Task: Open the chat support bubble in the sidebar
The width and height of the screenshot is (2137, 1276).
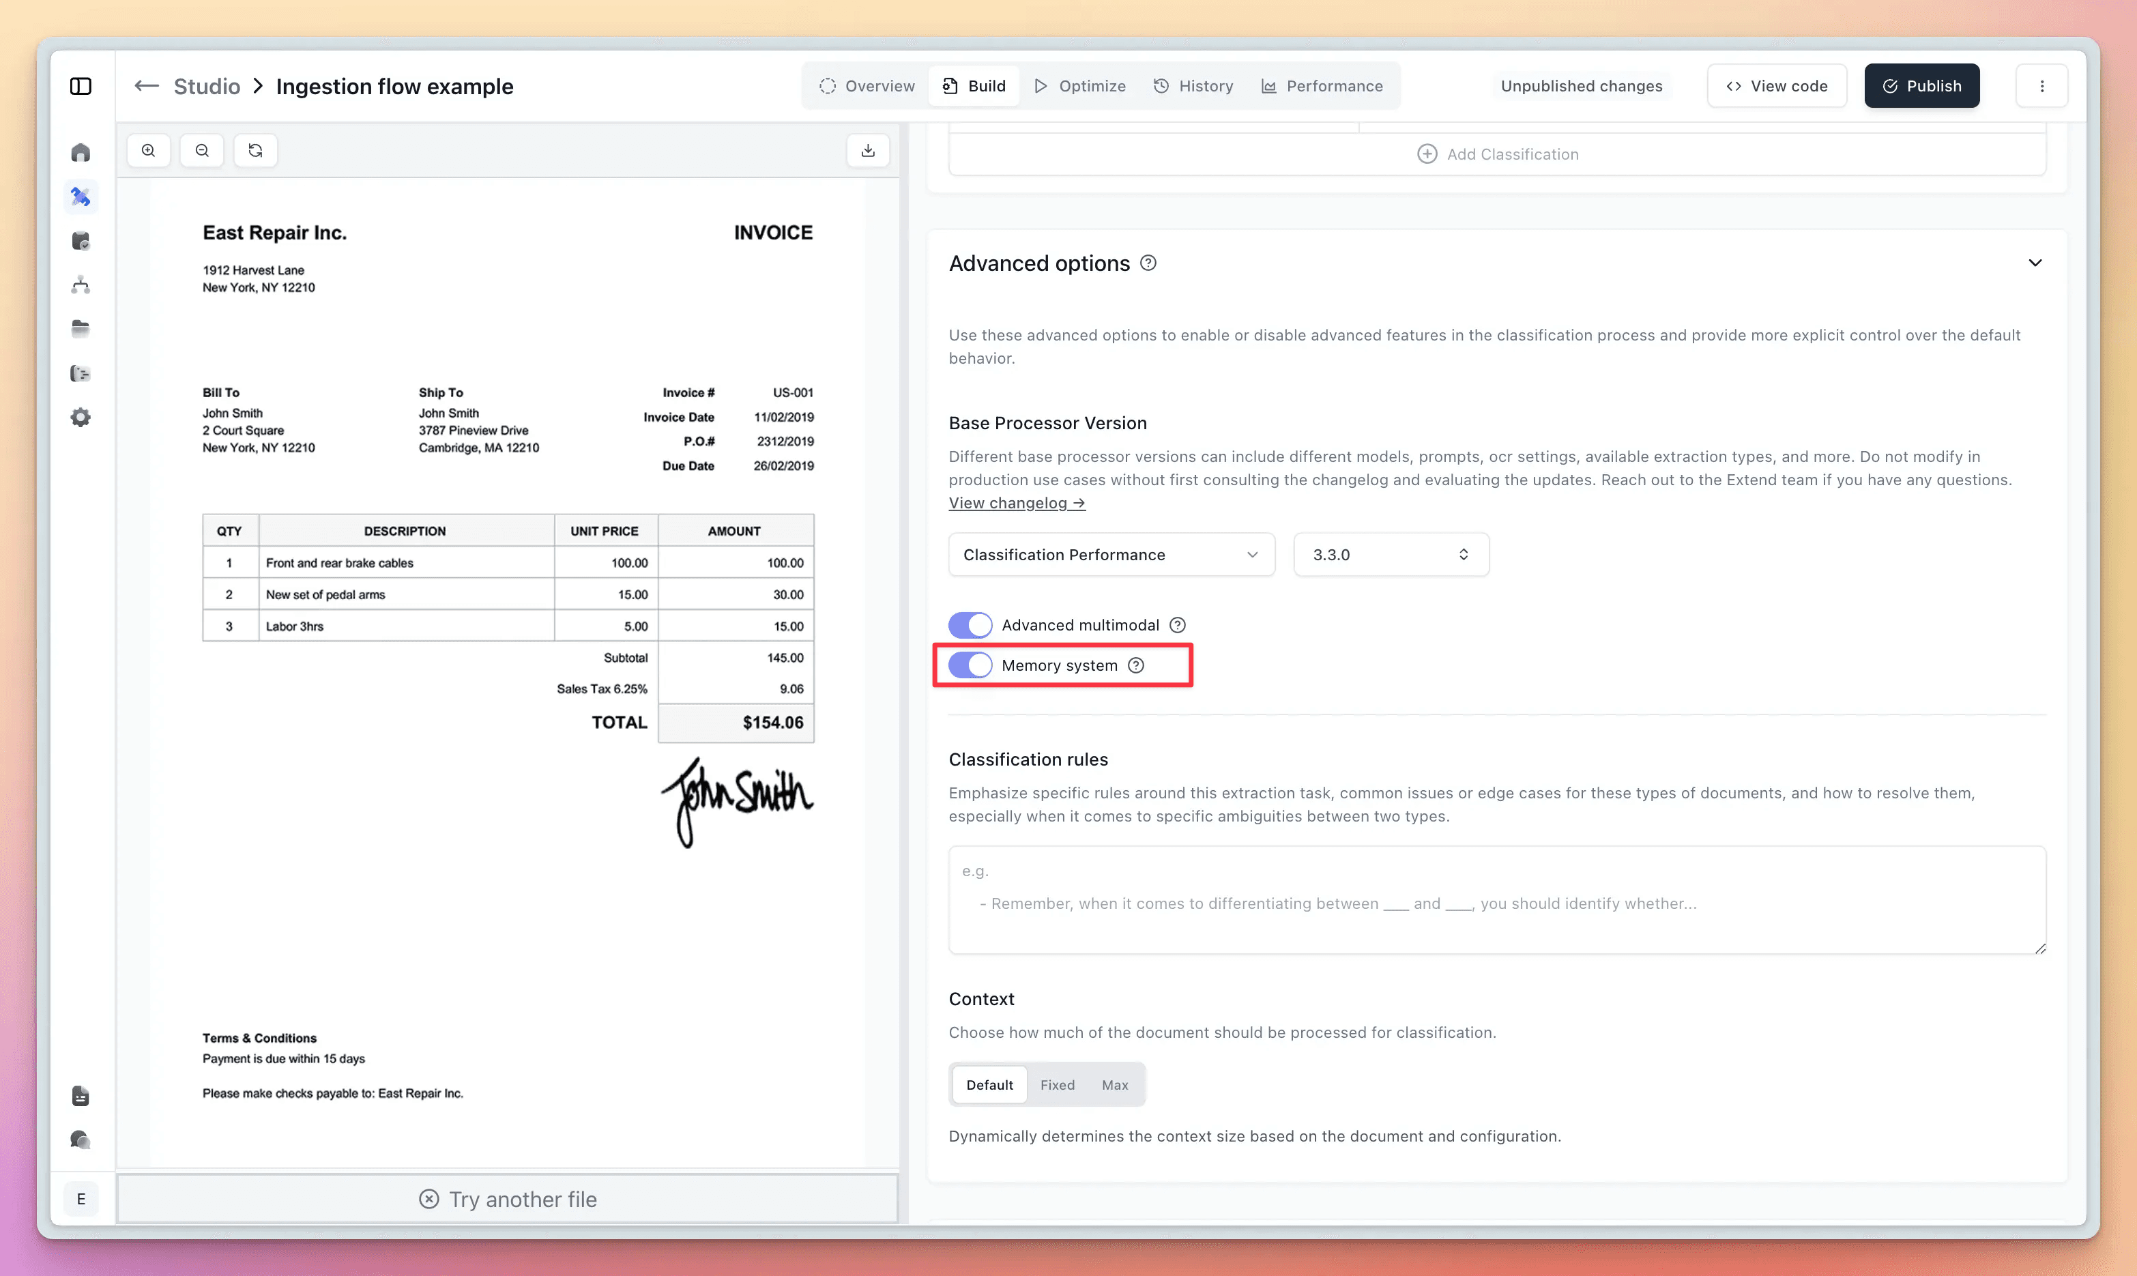Action: click(x=80, y=1140)
